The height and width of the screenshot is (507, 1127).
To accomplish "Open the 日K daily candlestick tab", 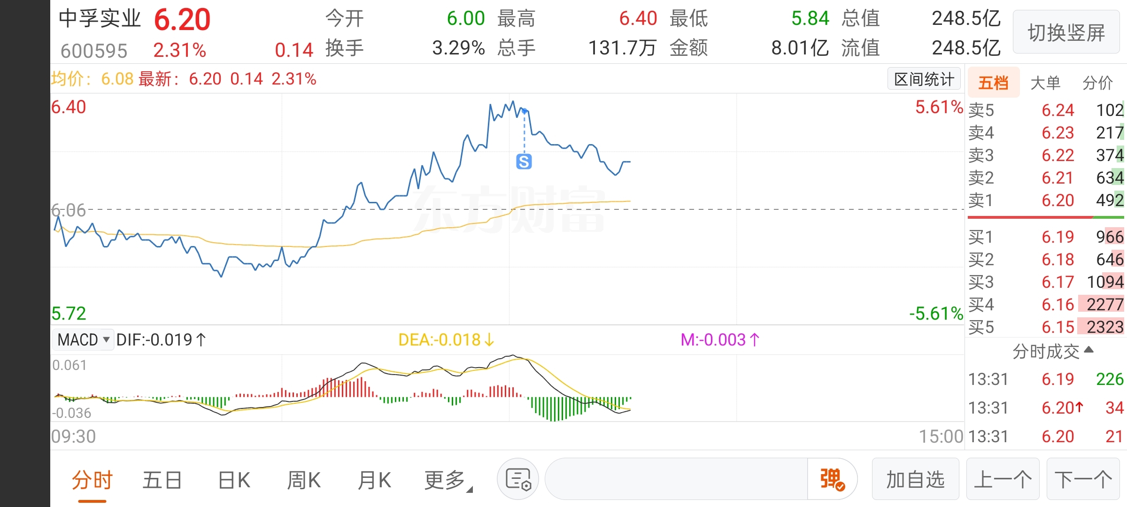I will 234,480.
